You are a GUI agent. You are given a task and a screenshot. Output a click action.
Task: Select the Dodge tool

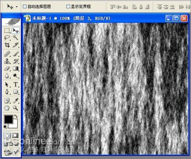click(x=16, y=76)
